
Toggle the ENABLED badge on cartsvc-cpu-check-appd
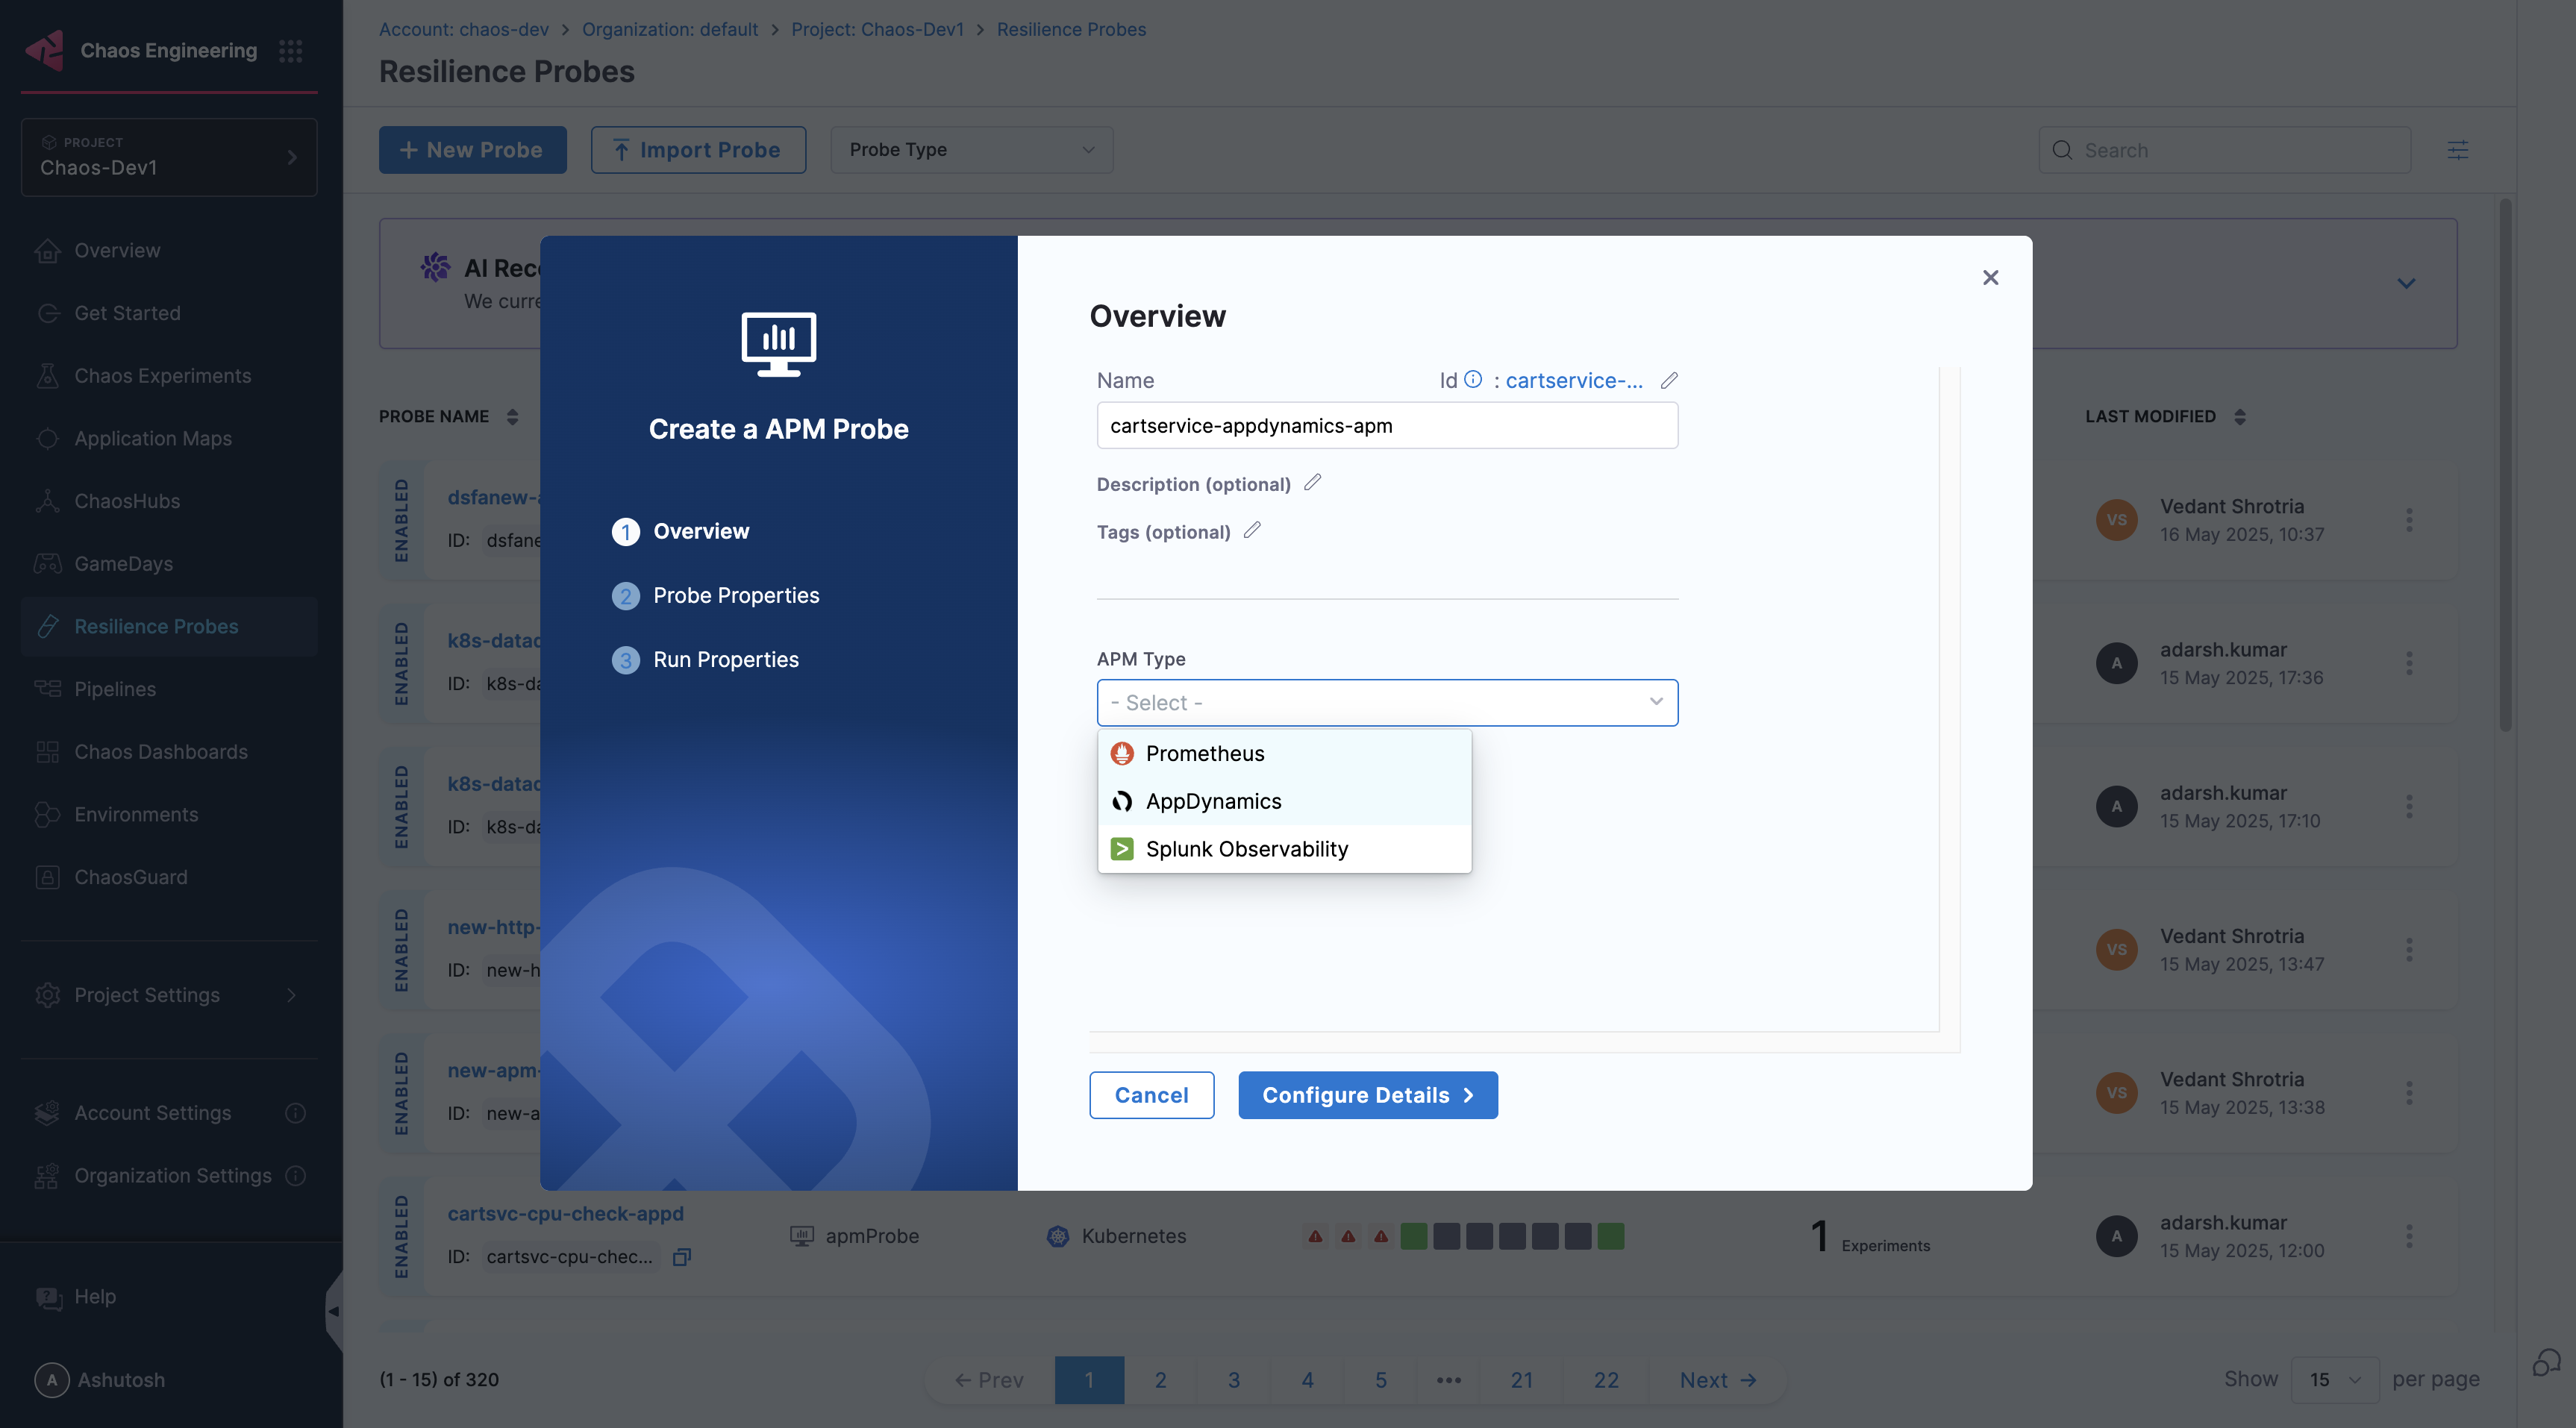coord(403,1236)
